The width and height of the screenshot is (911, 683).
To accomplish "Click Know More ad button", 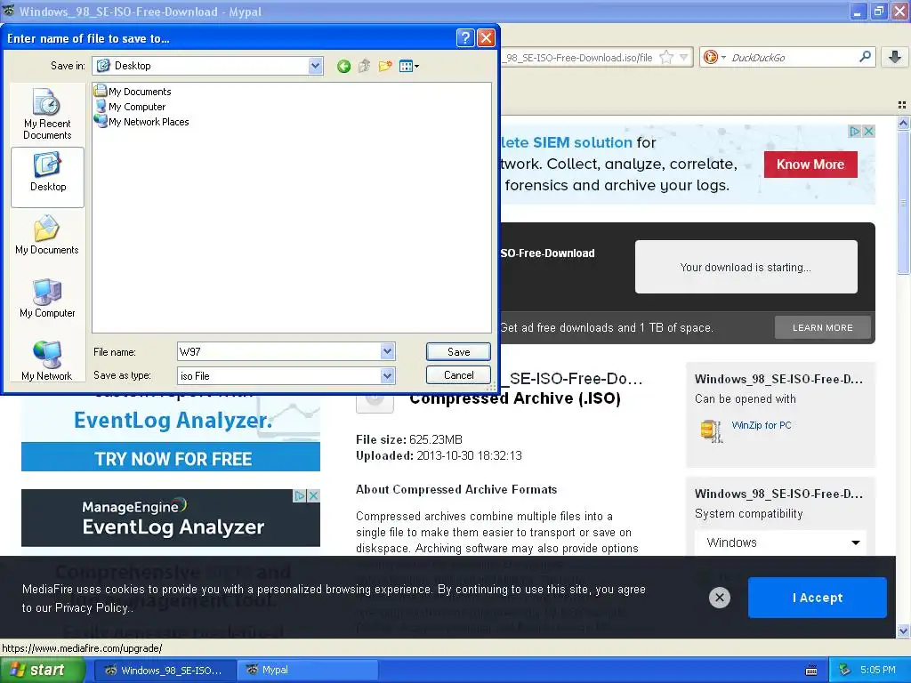I will [x=810, y=165].
